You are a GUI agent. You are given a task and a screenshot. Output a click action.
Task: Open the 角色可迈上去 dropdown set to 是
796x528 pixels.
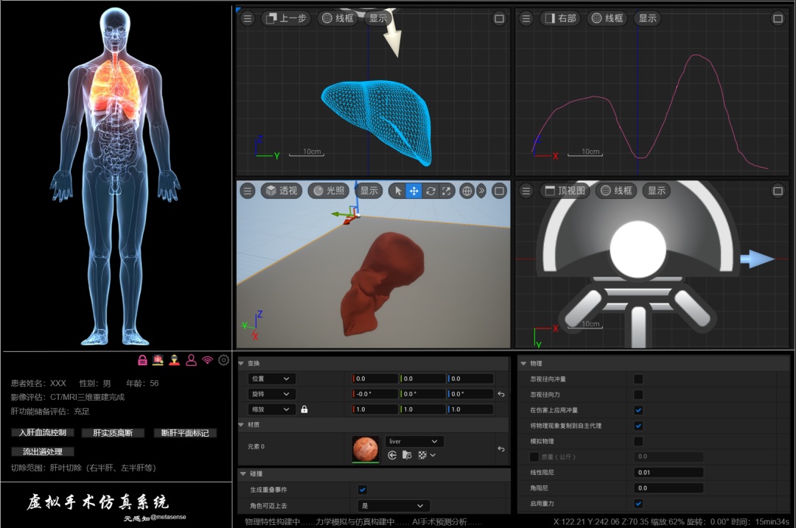(394, 506)
